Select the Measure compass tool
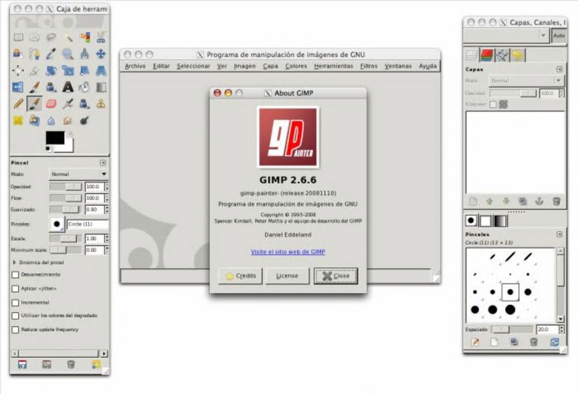The width and height of the screenshot is (578, 394). coord(84,54)
